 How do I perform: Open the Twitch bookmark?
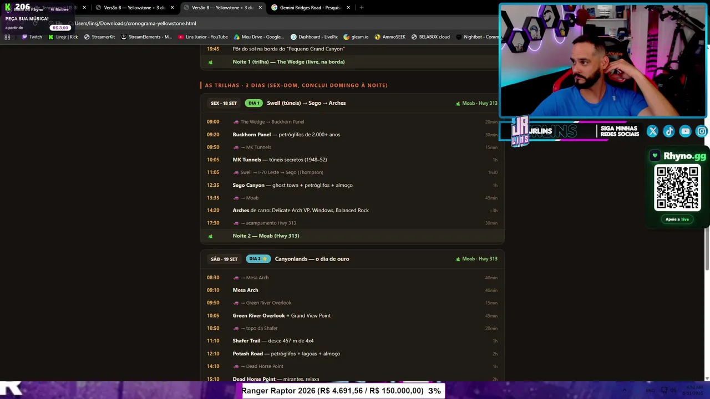(32, 37)
